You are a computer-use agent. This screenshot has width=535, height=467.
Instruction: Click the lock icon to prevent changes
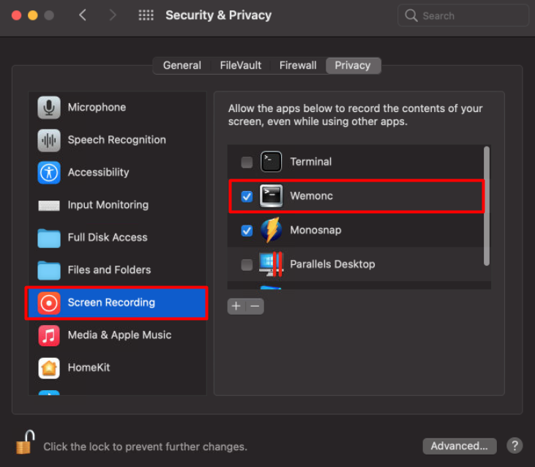(x=25, y=444)
